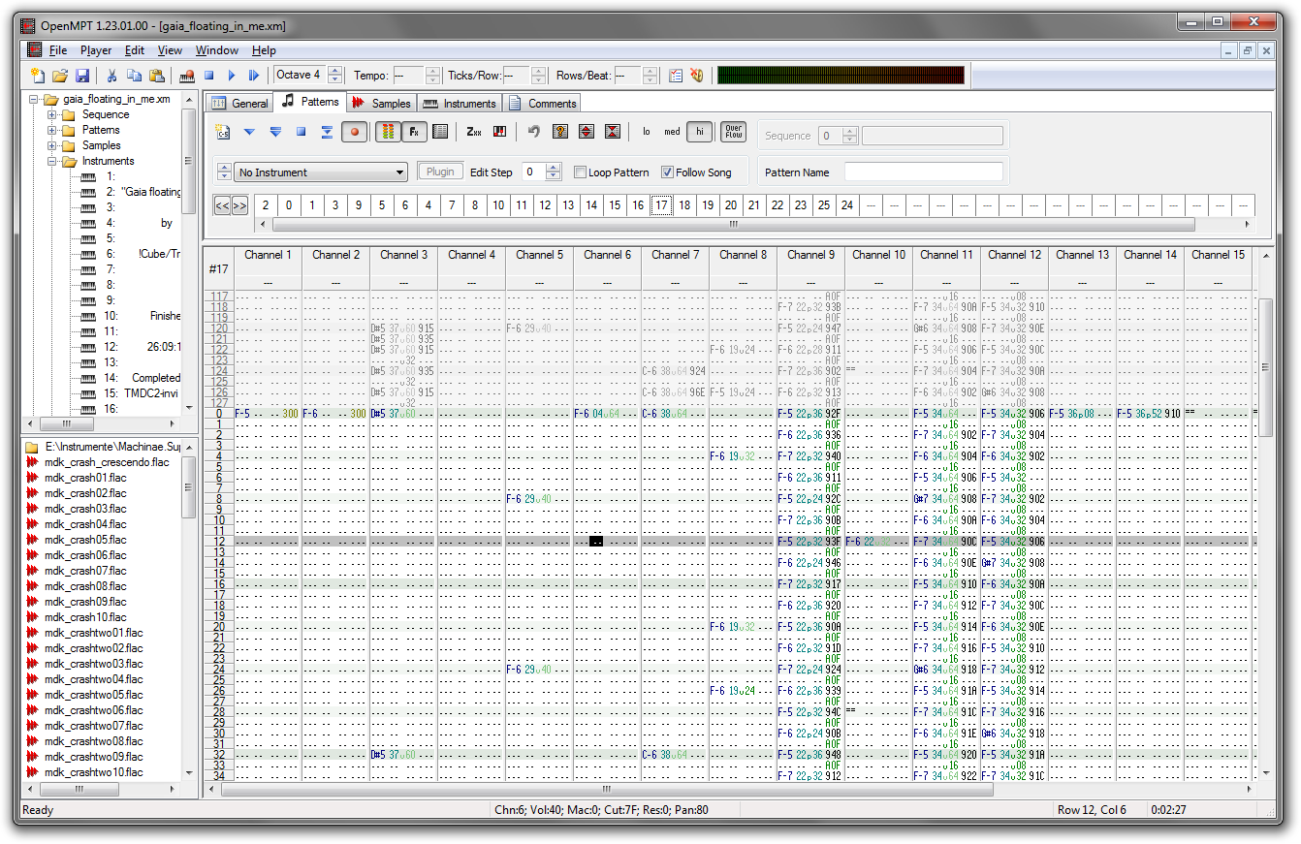Create a new pattern

click(223, 132)
